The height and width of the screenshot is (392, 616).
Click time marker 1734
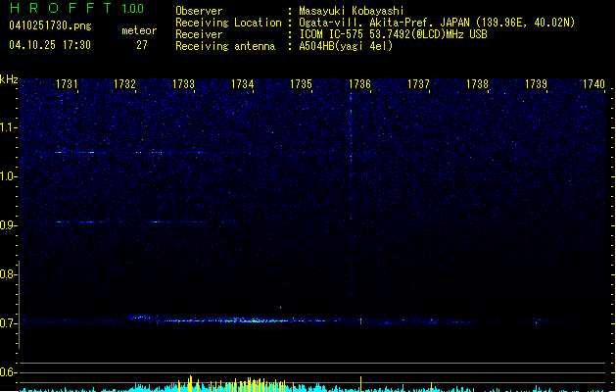(243, 84)
